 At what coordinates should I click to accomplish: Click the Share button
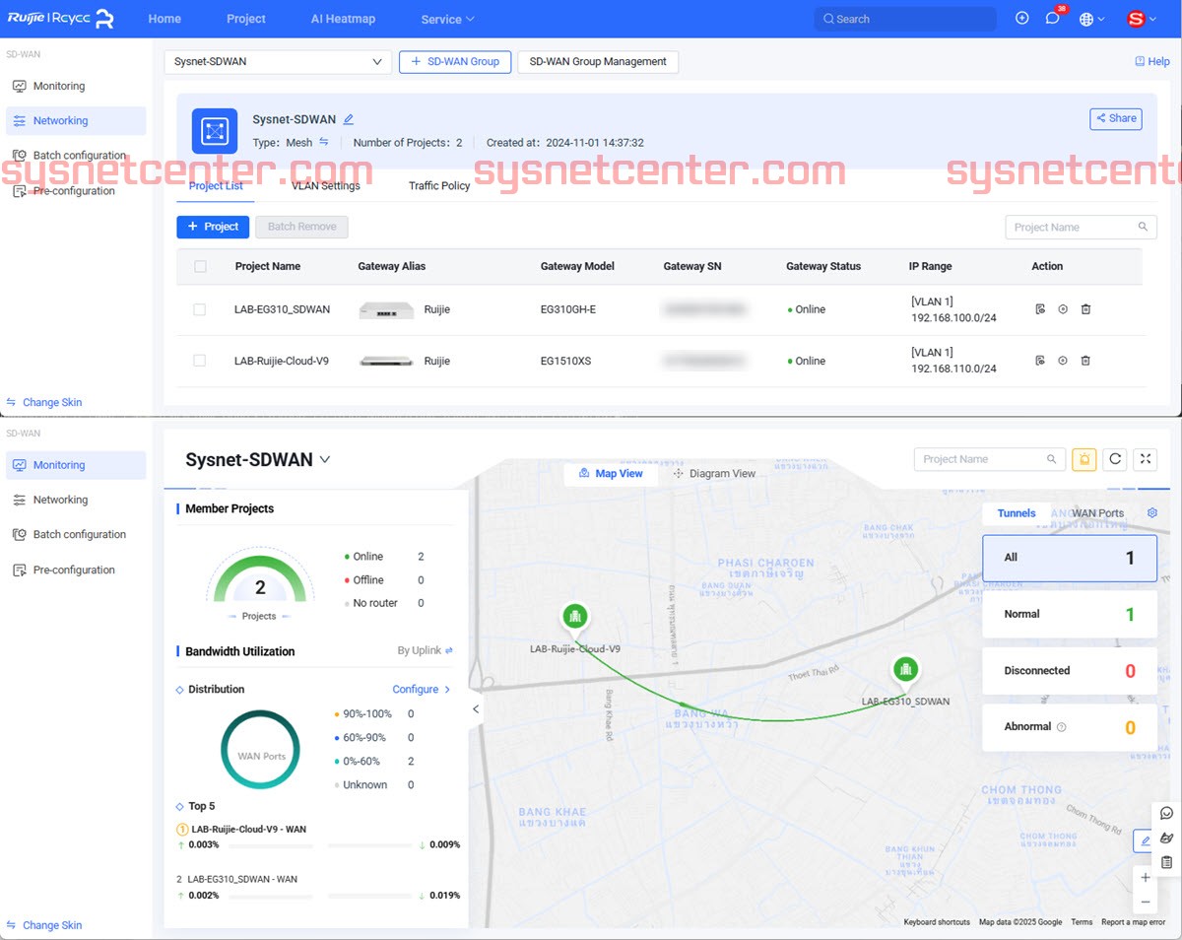point(1116,118)
